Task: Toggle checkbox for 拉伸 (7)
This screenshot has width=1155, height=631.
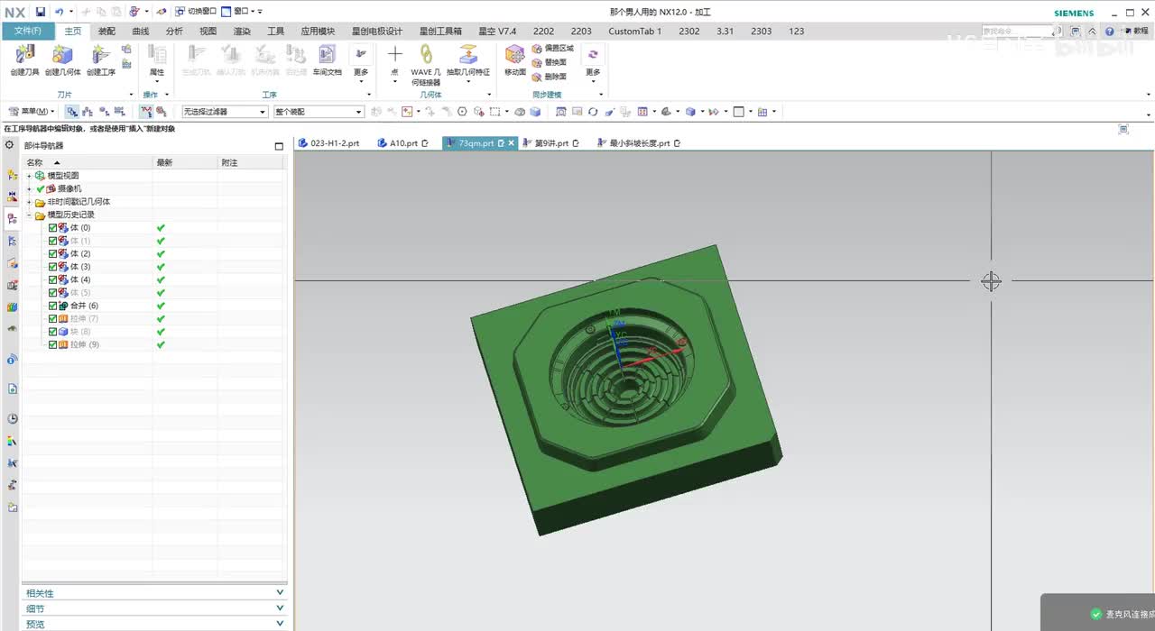Action: pos(53,319)
